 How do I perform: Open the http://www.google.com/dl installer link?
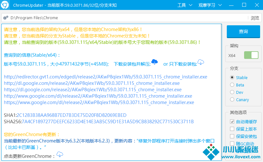98,96
